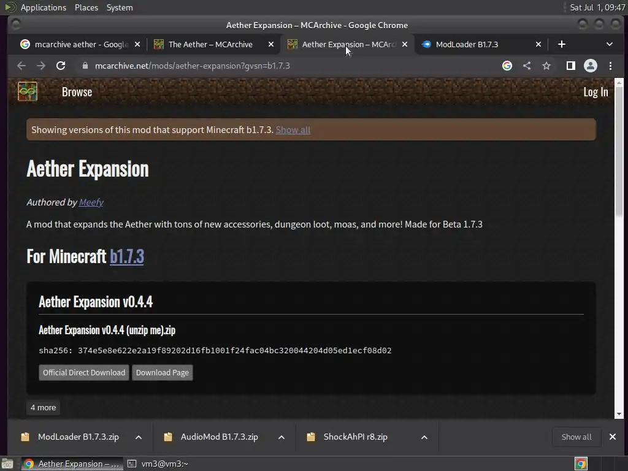Bookmark this tab with the star

546,66
